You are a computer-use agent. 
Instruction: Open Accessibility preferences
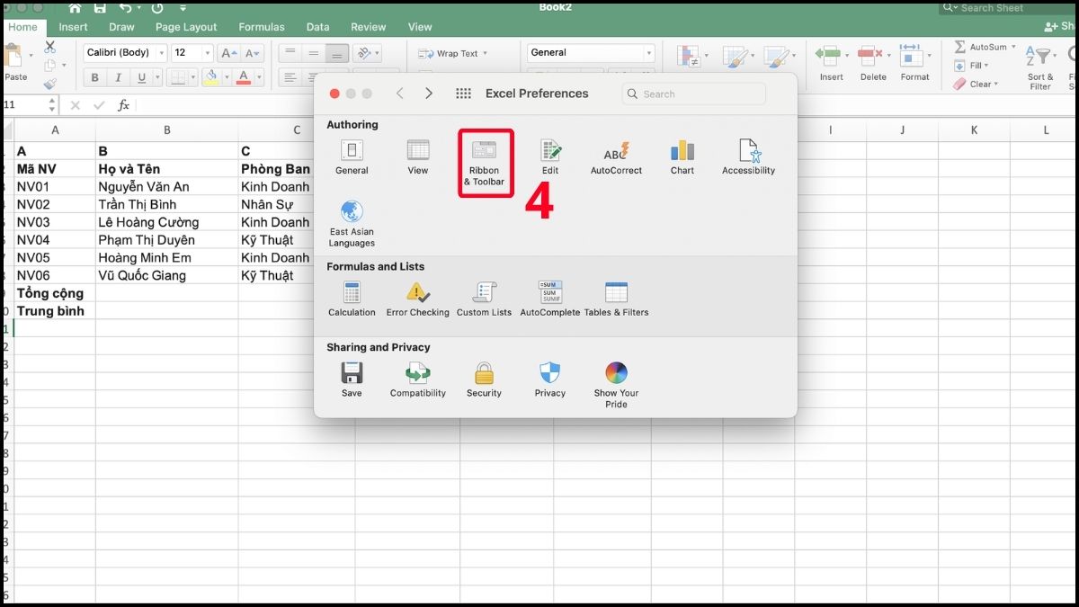[748, 156]
